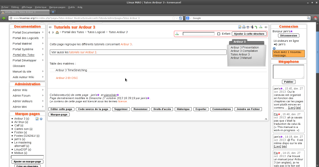Toggle right column visibility icon
Image resolution: width=319 pixels, height=167 pixels.
pos(266,27)
